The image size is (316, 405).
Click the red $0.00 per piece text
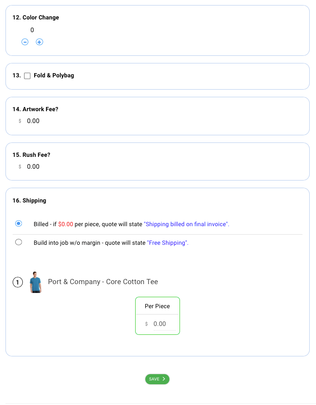coord(65,224)
